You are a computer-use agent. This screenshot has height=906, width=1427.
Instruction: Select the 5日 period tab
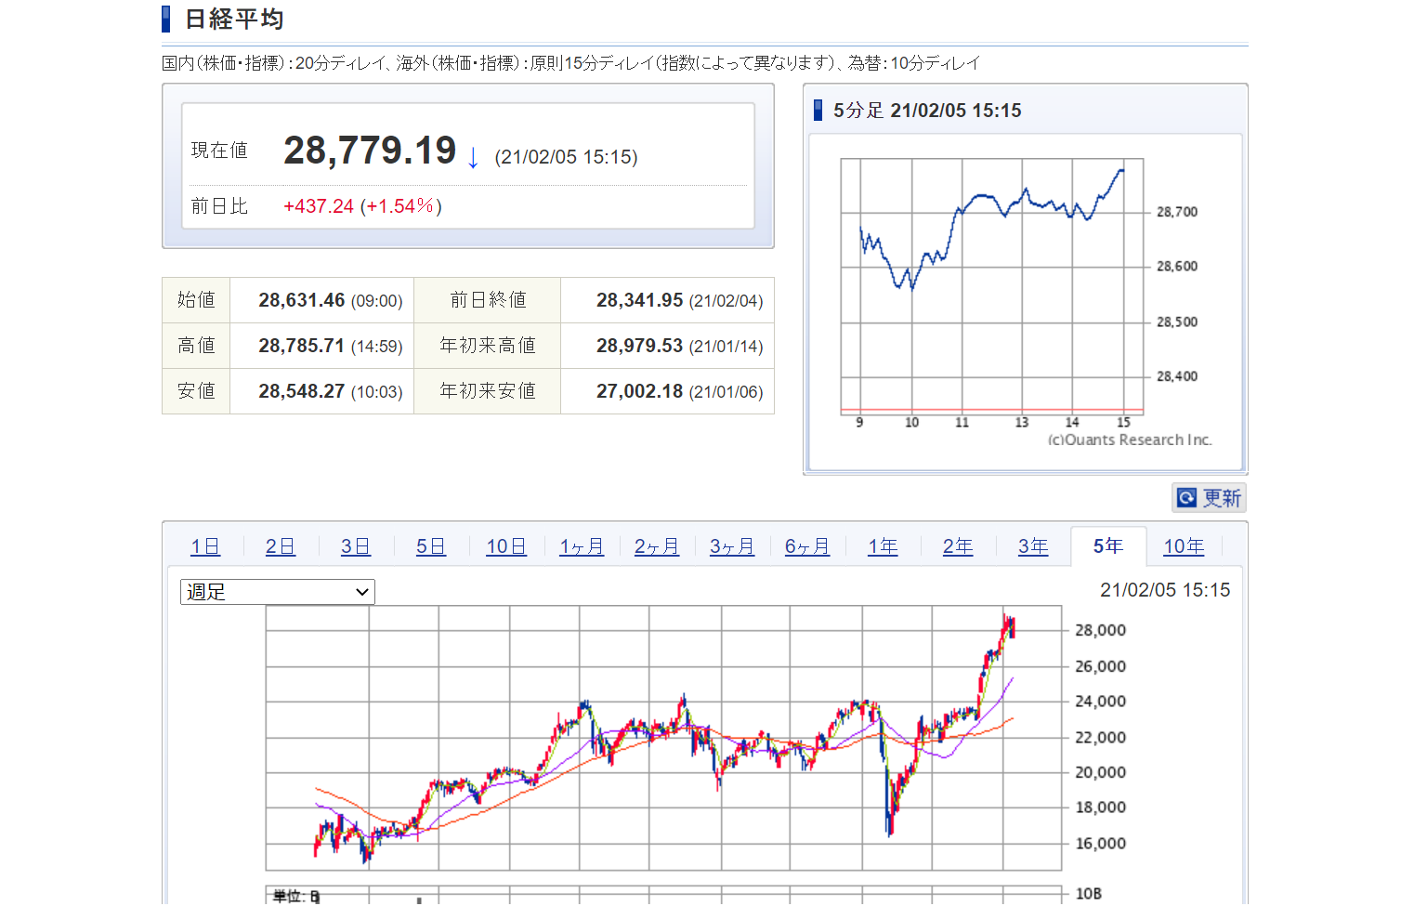(431, 546)
